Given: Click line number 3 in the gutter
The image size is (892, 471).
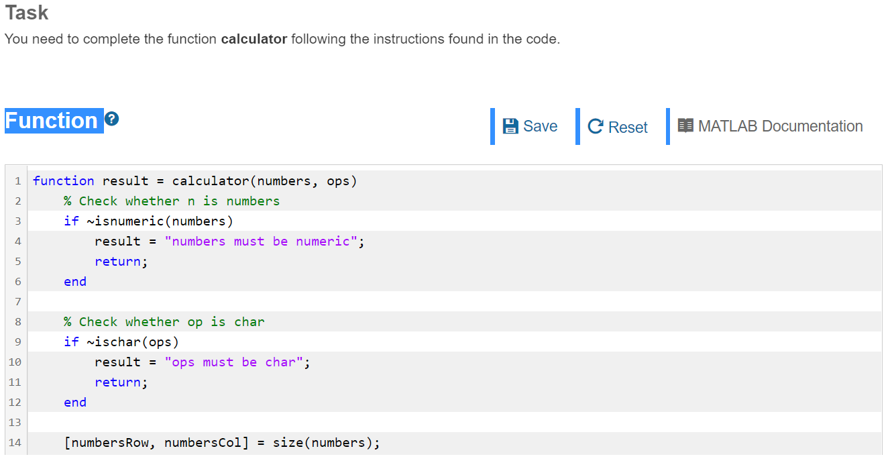Looking at the screenshot, I should pyautogui.click(x=17, y=221).
